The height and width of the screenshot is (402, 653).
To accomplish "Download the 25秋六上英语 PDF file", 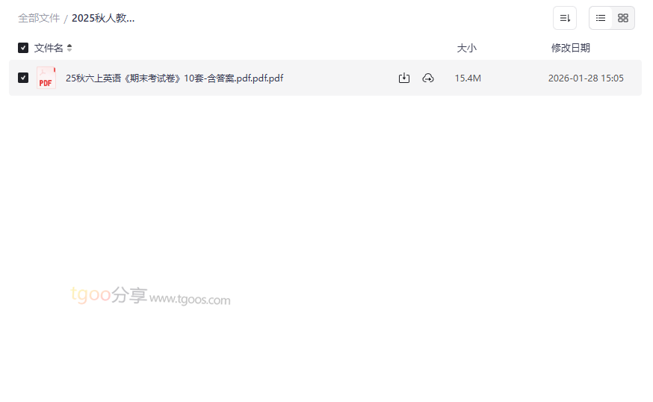I will [403, 78].
